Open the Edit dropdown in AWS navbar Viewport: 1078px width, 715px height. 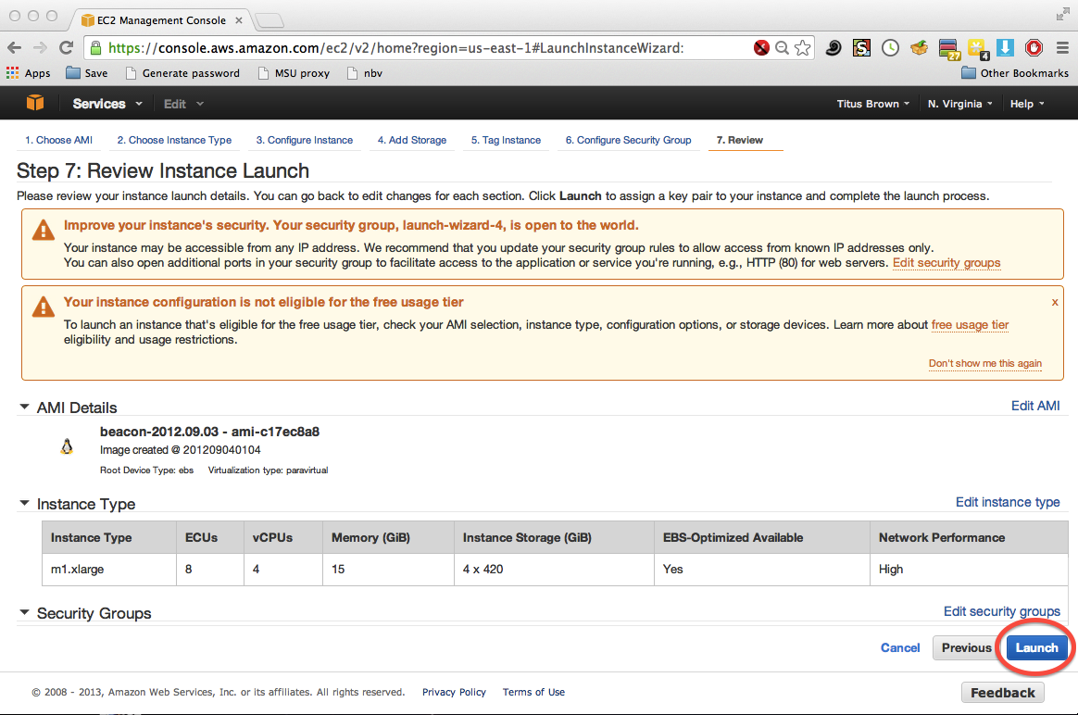(x=183, y=104)
